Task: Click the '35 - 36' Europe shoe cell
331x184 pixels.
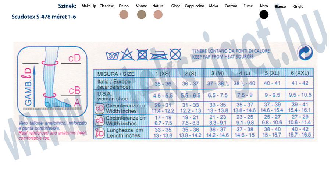Action: tap(163, 84)
